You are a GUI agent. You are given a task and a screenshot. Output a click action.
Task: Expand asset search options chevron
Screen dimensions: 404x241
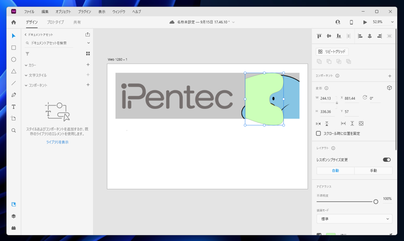pyautogui.click(x=88, y=43)
